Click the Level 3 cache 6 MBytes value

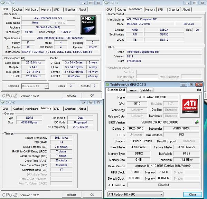pos(74,76)
